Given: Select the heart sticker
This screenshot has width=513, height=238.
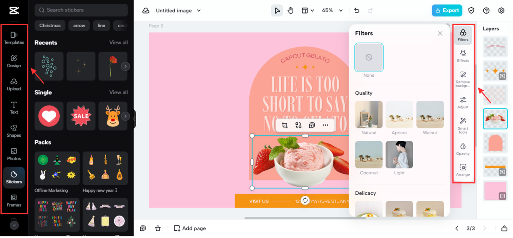Looking at the screenshot, I should (49, 116).
